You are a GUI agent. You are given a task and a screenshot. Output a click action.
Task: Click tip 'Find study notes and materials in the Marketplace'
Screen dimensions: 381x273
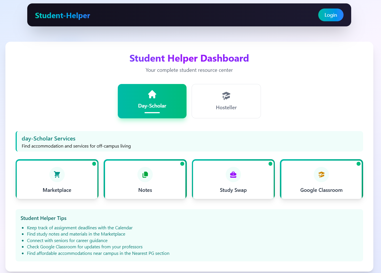pyautogui.click(x=76, y=234)
